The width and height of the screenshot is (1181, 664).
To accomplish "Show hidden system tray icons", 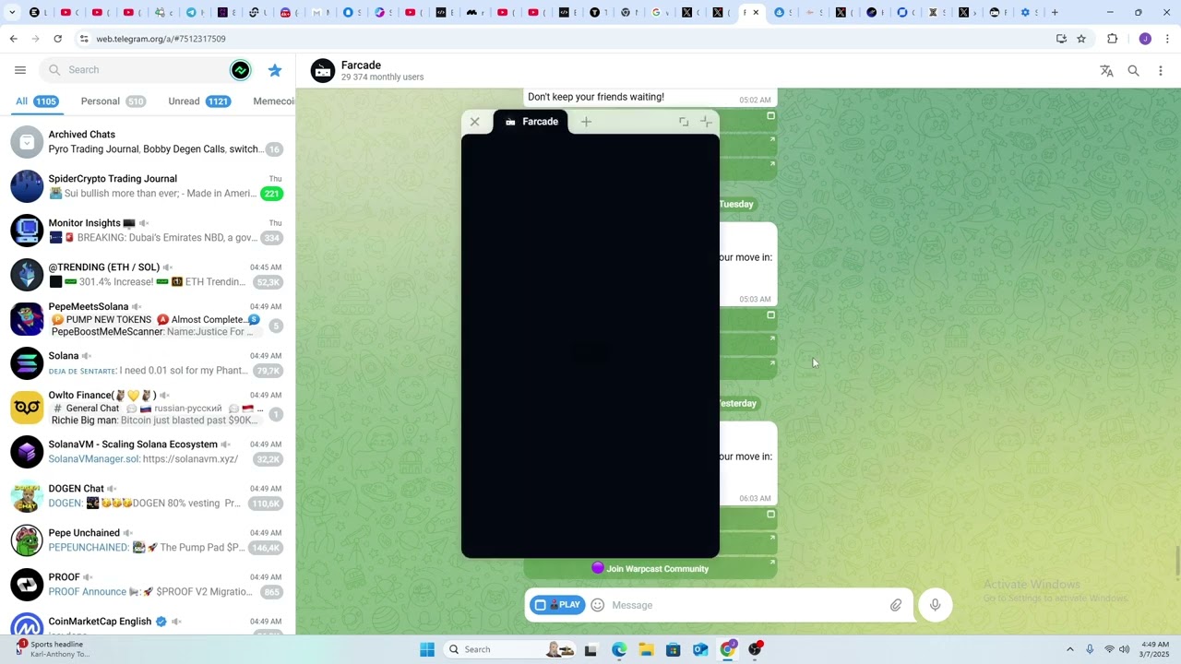I will click(1070, 649).
